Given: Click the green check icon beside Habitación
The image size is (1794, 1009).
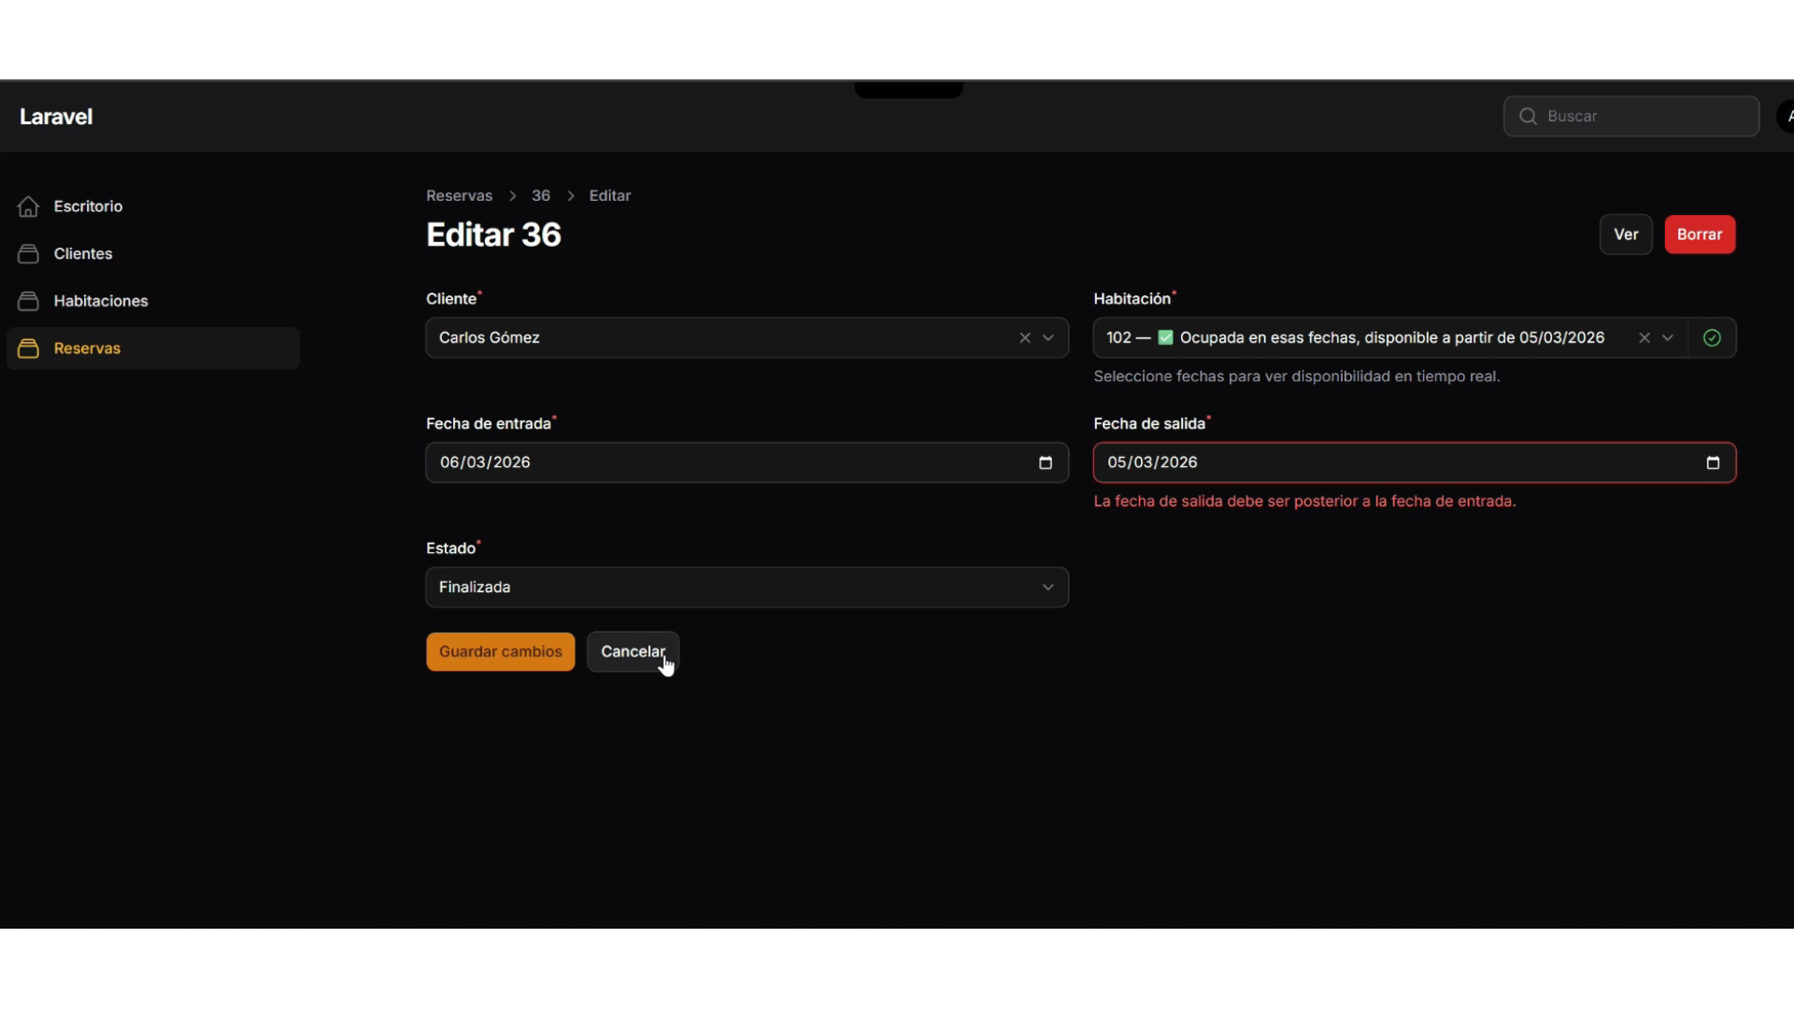Looking at the screenshot, I should point(1712,338).
